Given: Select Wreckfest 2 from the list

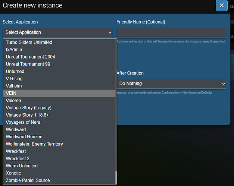Looking at the screenshot, I should 59,158.
